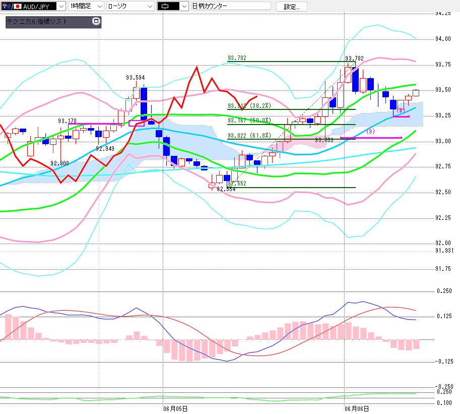460x414 pixels.
Task: Click the 93.594 high price label
Action: point(135,78)
